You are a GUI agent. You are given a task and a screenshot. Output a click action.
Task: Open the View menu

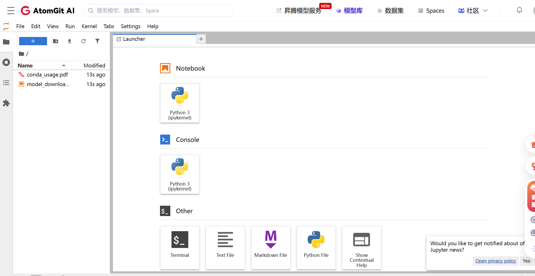[x=53, y=26]
